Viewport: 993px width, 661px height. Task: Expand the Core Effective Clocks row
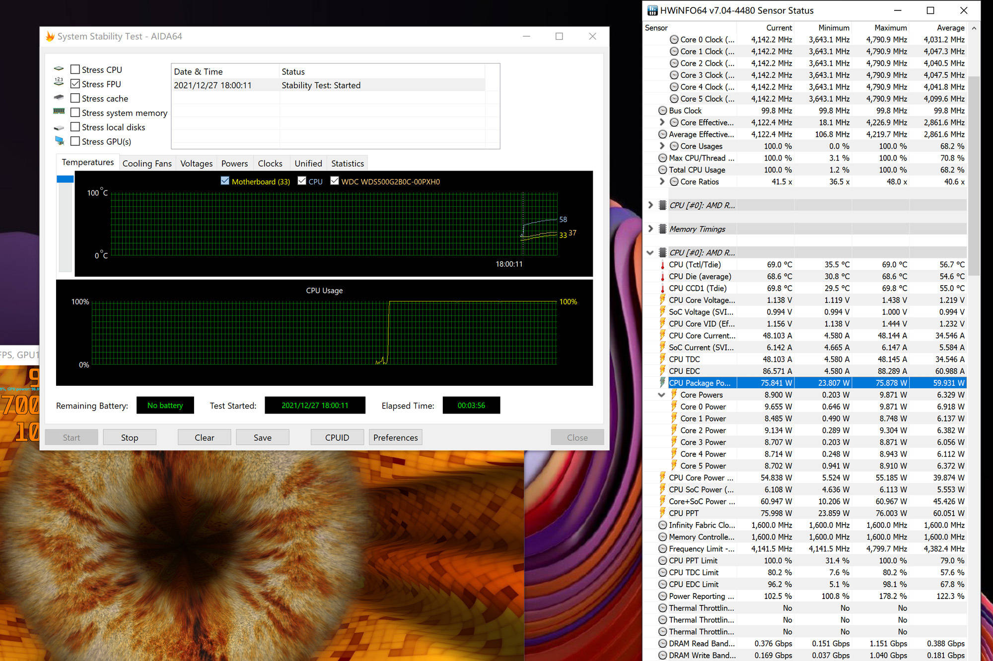coord(662,122)
